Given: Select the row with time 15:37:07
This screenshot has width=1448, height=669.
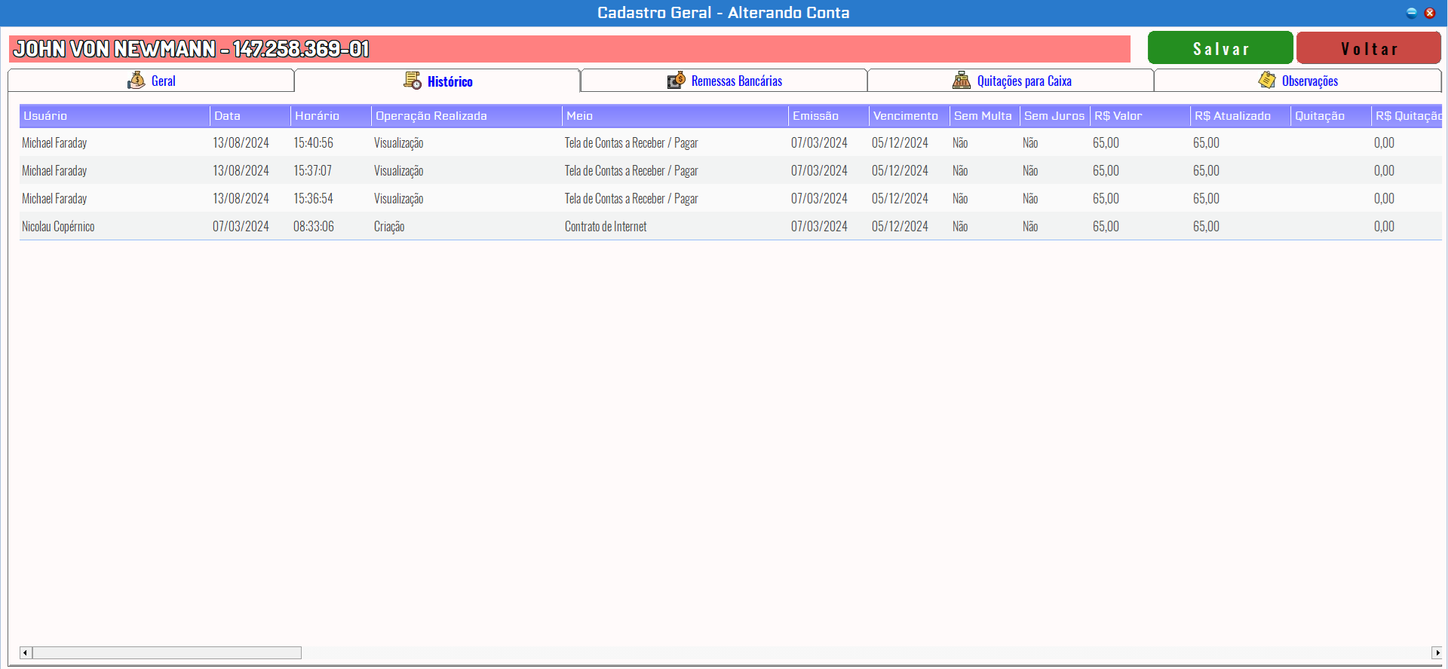Looking at the screenshot, I should [730, 170].
